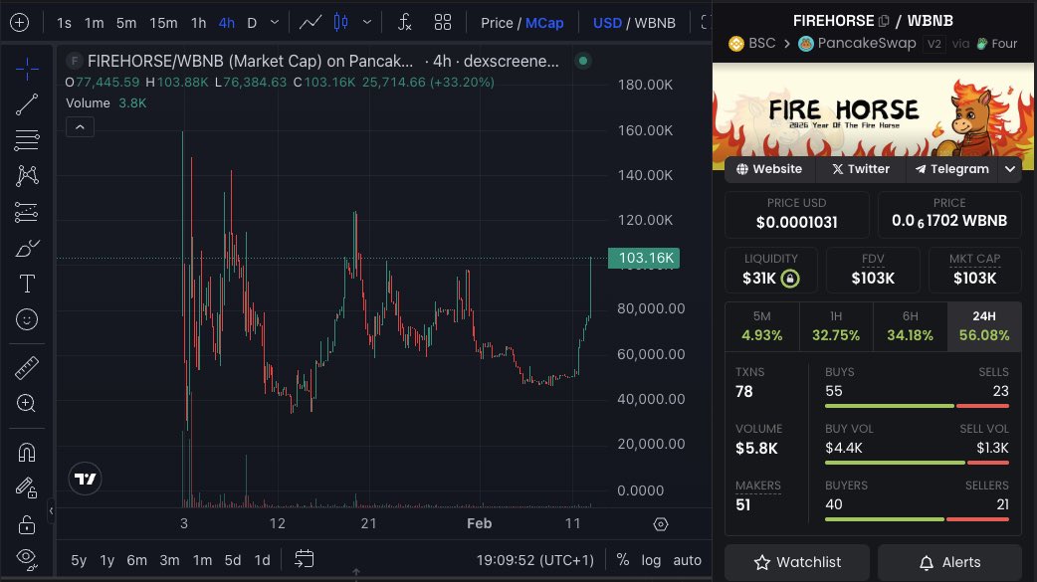
Task: Expand more social links chevron
Action: click(1010, 169)
